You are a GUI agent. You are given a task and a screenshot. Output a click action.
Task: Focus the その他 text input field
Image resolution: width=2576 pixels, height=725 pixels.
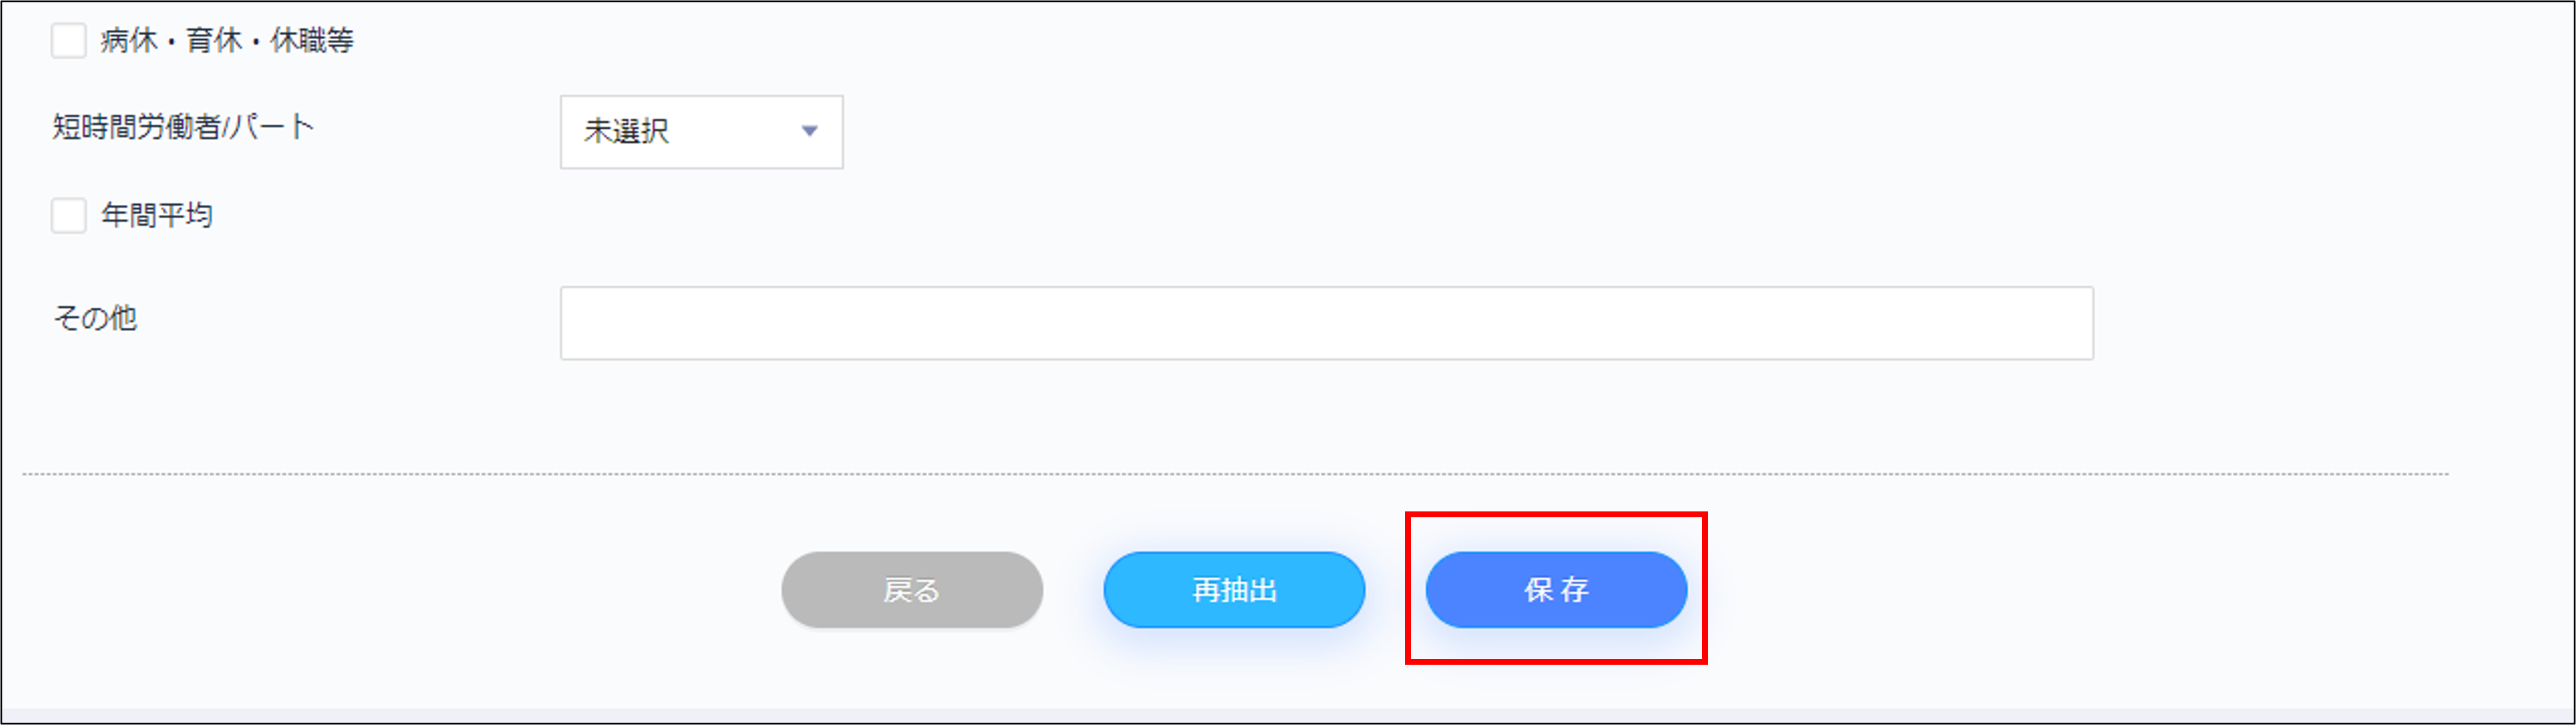(x=1326, y=322)
